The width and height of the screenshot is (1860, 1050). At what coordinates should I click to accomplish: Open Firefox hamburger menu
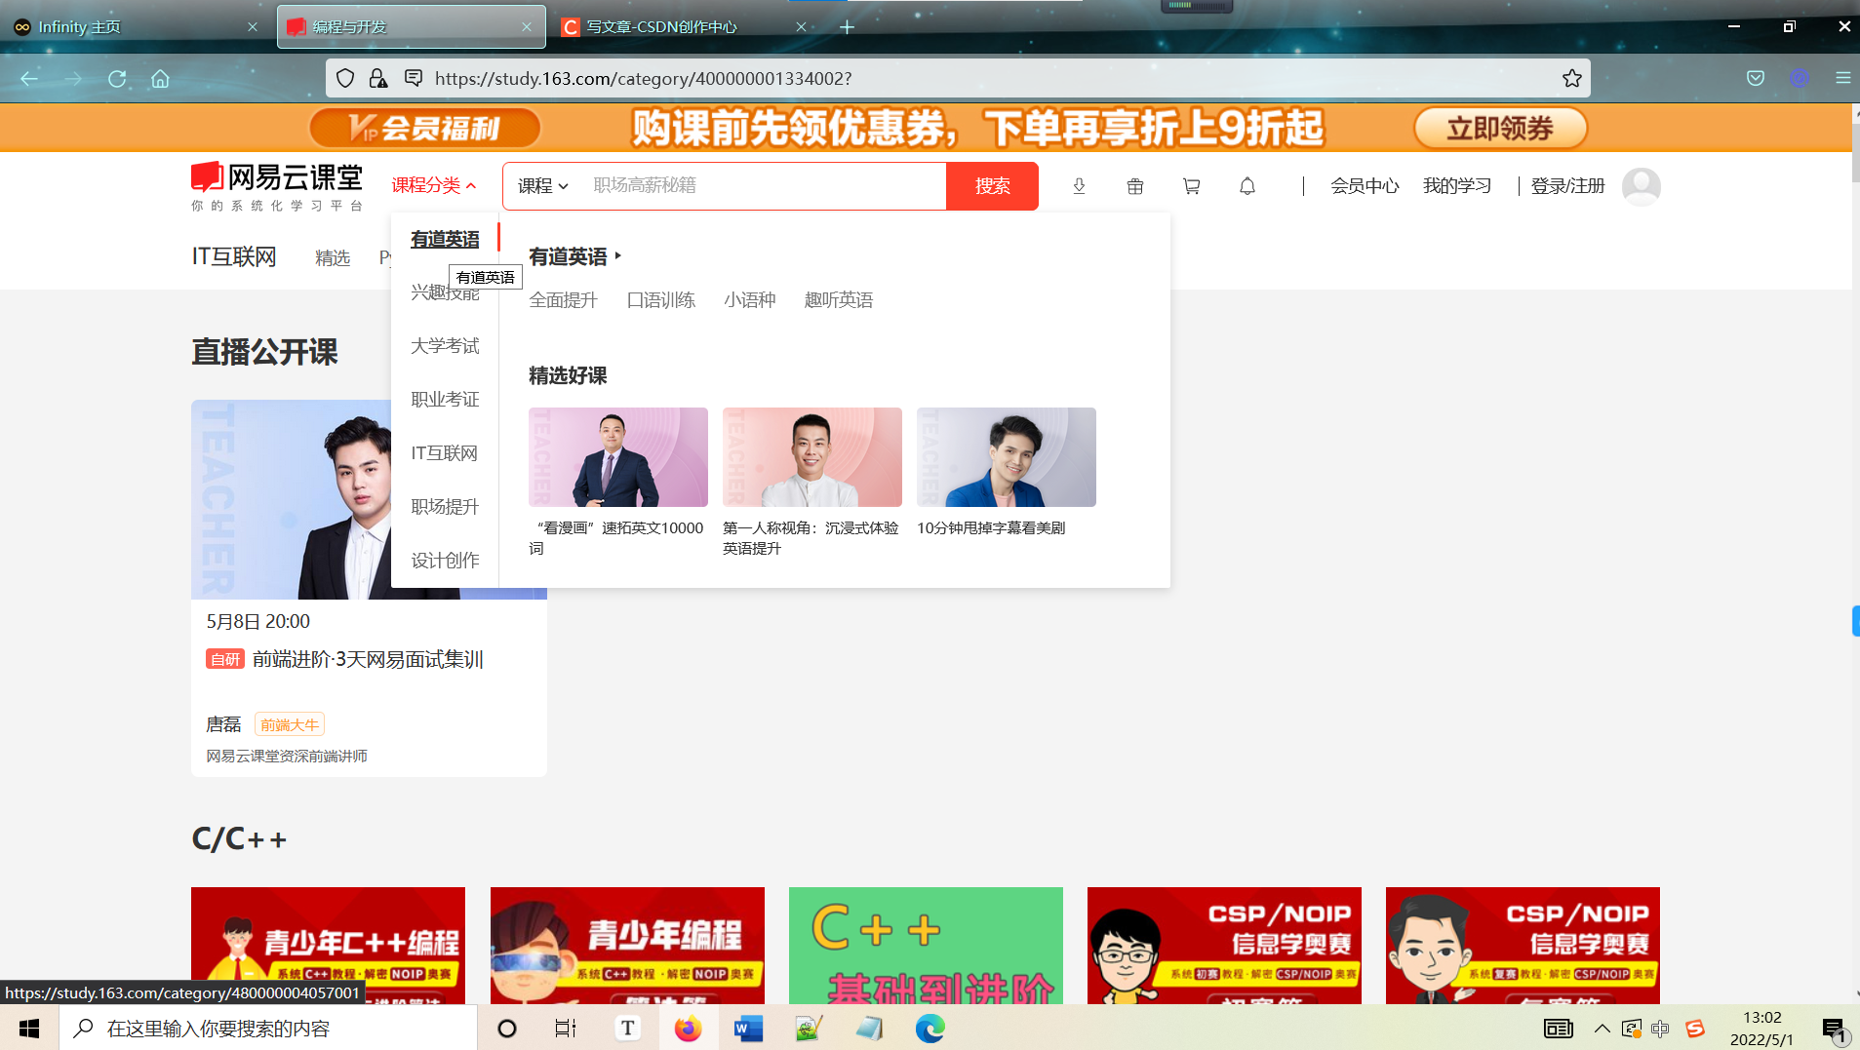pyautogui.click(x=1842, y=78)
